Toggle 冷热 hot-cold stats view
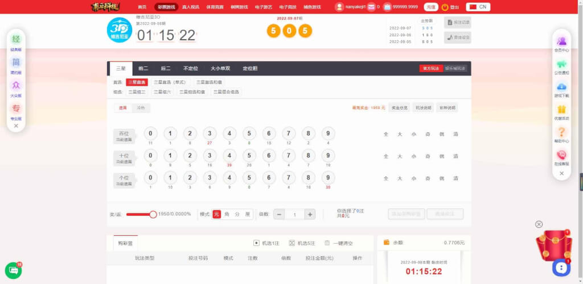The image size is (583, 284). click(141, 108)
